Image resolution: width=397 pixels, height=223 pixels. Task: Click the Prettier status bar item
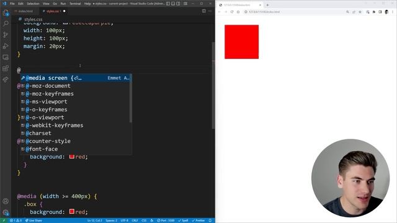point(198,221)
